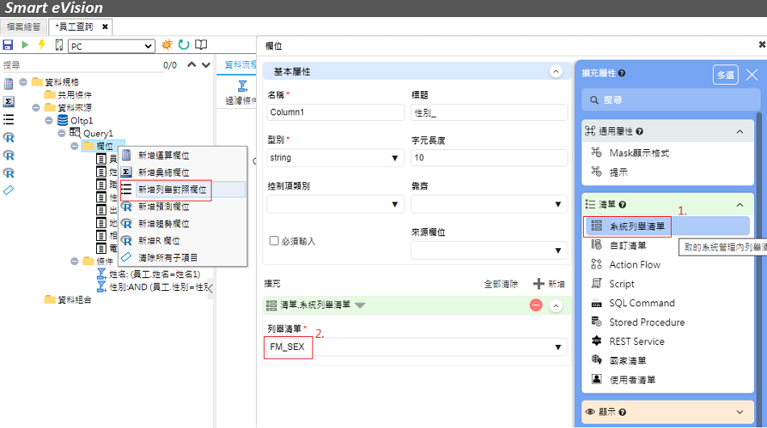The image size is (767, 428).
Task: Save using the floppy disk icon
Action: tap(8, 45)
